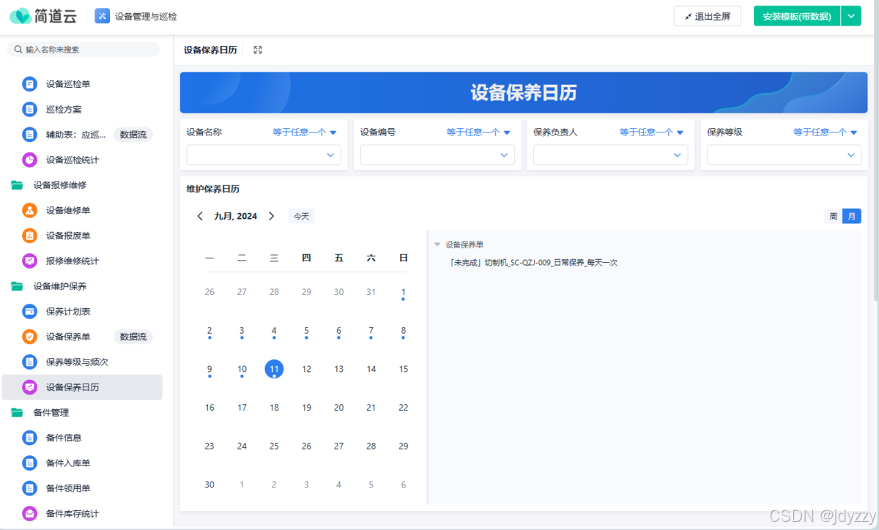
Task: Go to previous month arrow
Action: click(x=200, y=216)
